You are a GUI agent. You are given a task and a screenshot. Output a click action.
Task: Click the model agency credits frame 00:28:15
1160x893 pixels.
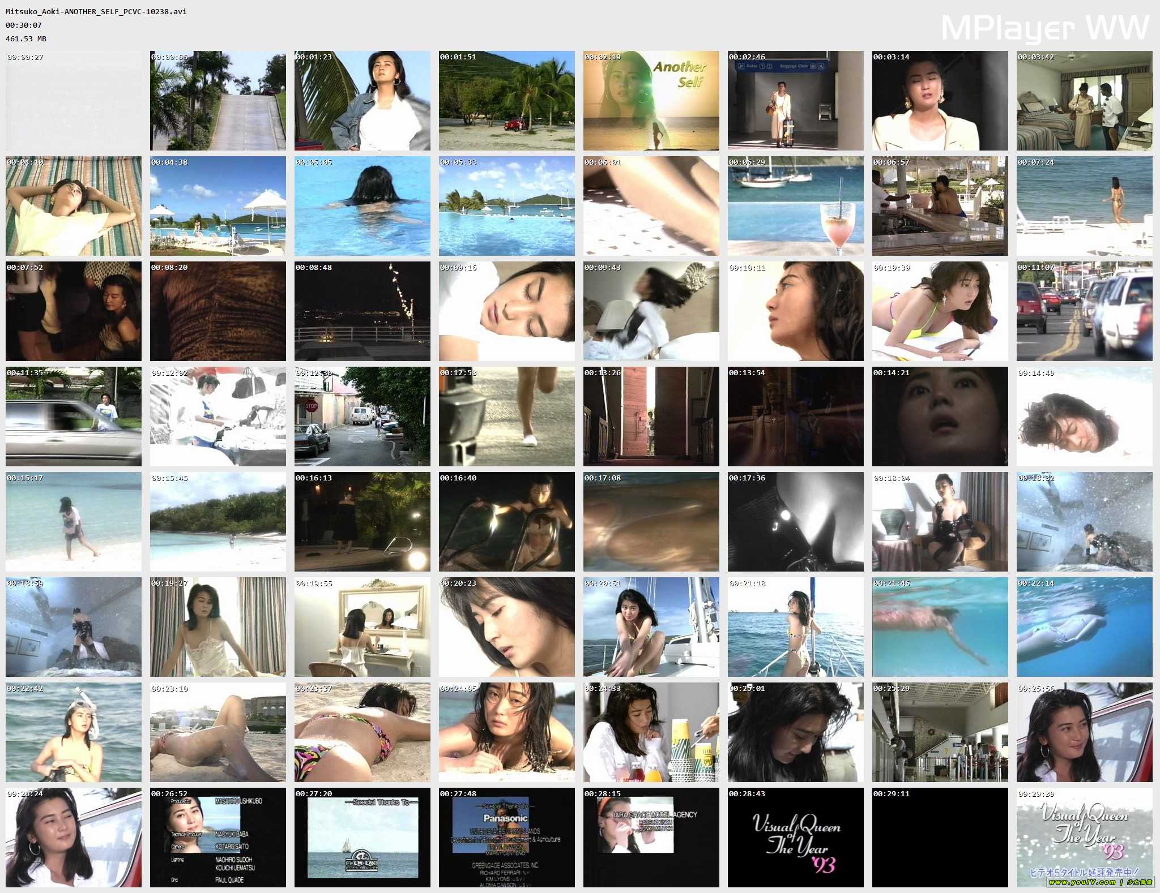point(651,838)
